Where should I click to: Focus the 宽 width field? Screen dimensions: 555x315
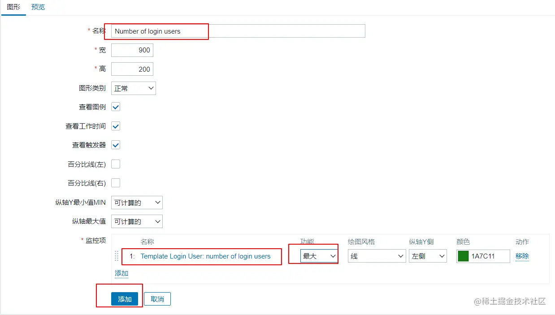pyautogui.click(x=132, y=50)
